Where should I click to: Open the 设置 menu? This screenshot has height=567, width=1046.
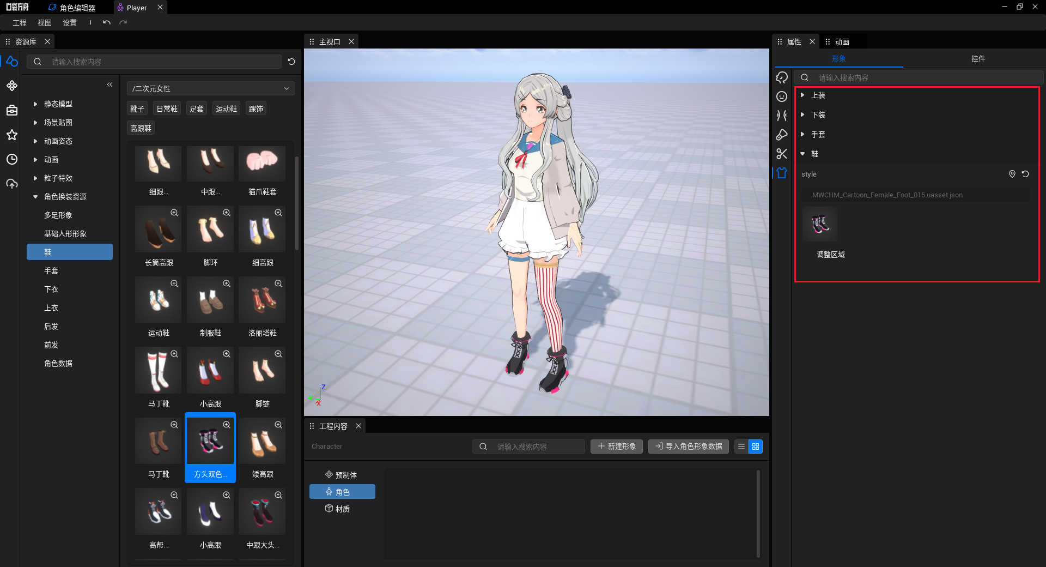click(x=70, y=23)
